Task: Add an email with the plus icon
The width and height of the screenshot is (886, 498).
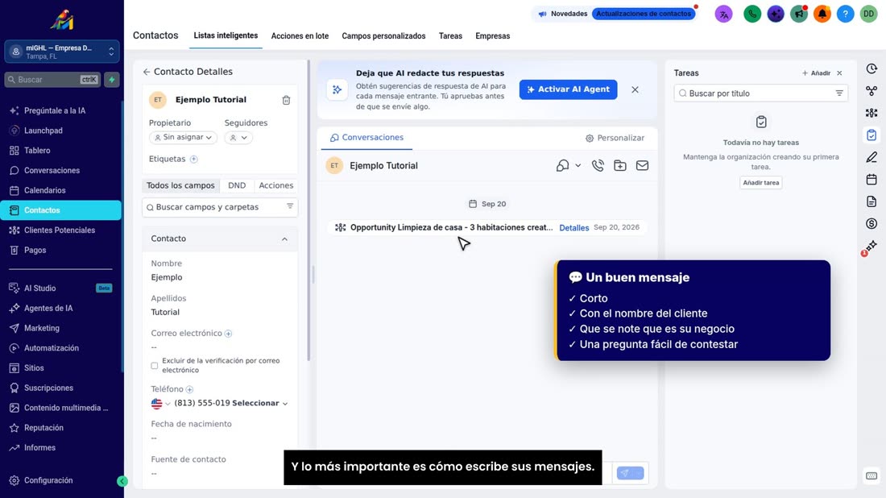Action: click(x=228, y=334)
